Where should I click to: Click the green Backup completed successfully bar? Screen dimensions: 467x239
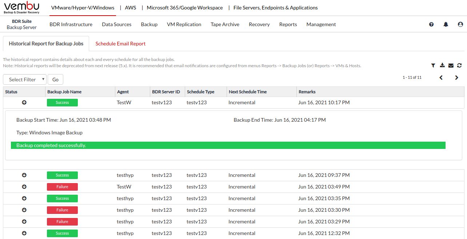pos(228,145)
